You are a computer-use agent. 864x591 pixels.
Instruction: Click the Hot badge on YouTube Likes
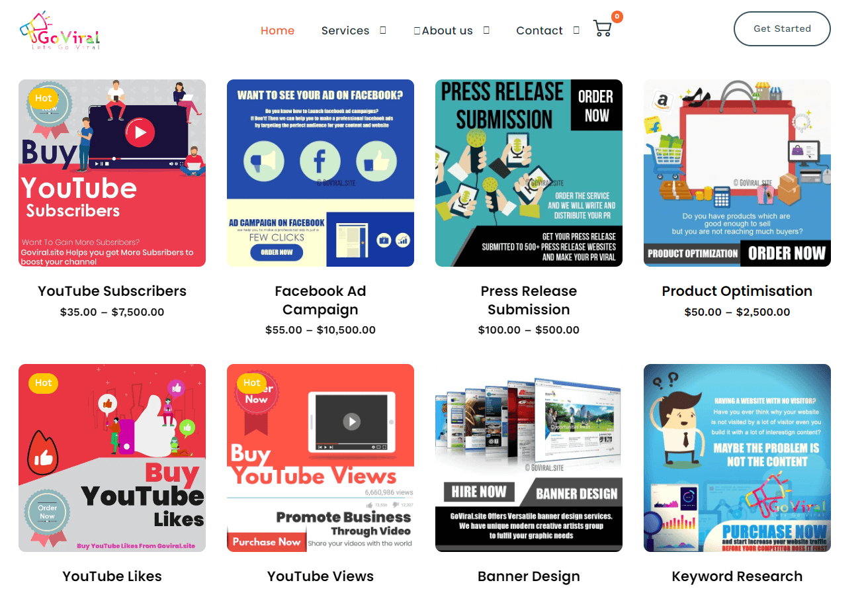click(43, 383)
